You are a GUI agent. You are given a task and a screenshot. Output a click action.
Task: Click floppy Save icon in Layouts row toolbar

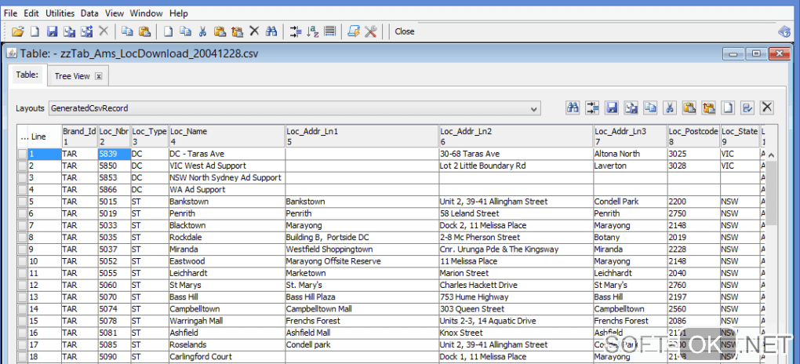point(612,107)
